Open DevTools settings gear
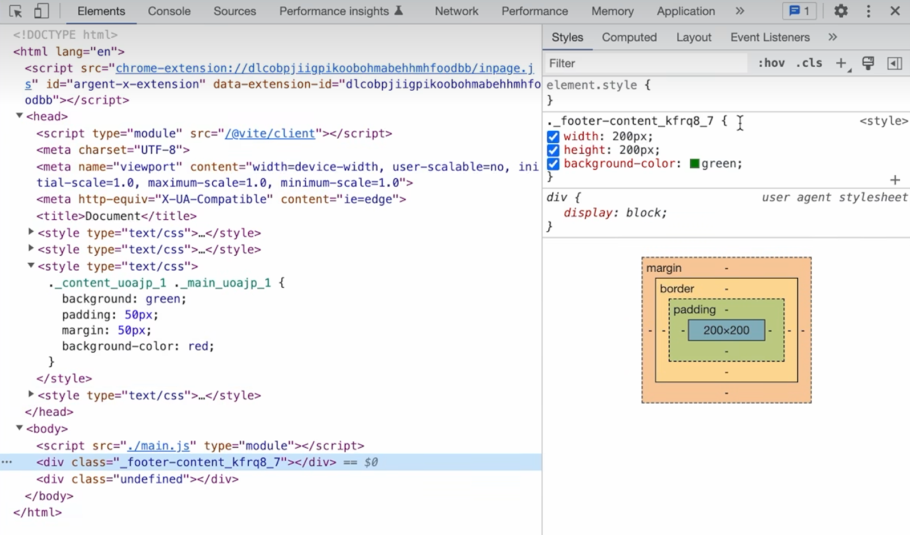Viewport: 910px width, 535px height. 841,11
